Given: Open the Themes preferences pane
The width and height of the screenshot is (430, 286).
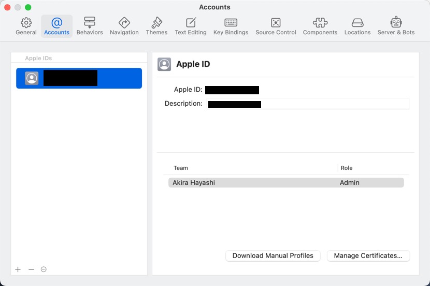Looking at the screenshot, I should click(156, 26).
